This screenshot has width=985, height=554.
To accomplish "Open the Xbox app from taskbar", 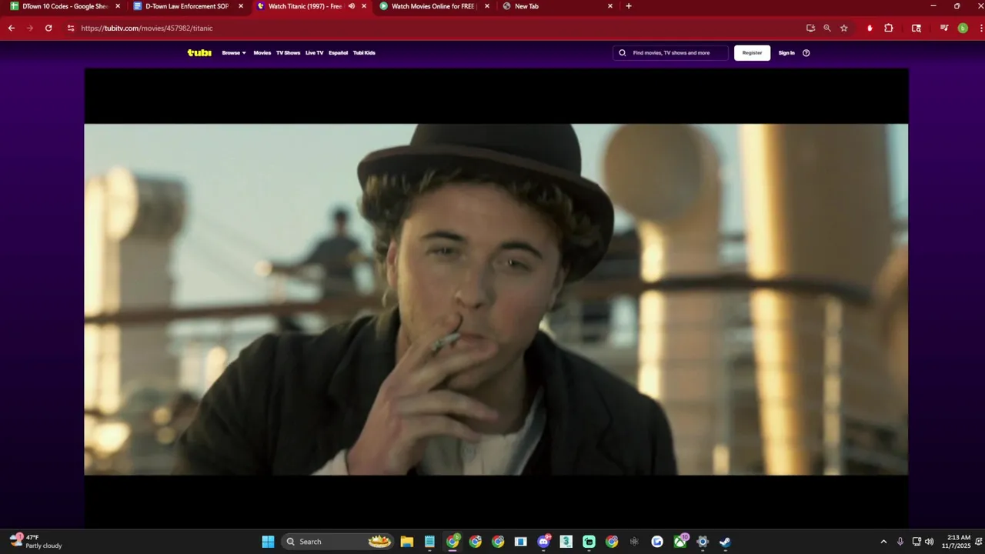I will point(680,542).
